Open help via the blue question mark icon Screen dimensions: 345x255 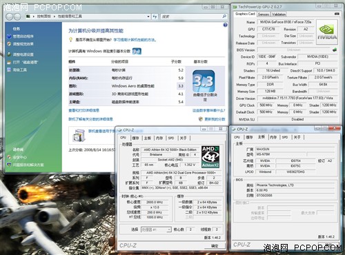(225, 25)
